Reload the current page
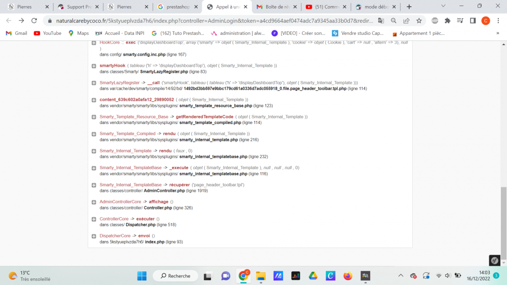The image size is (507, 285). click(x=34, y=21)
